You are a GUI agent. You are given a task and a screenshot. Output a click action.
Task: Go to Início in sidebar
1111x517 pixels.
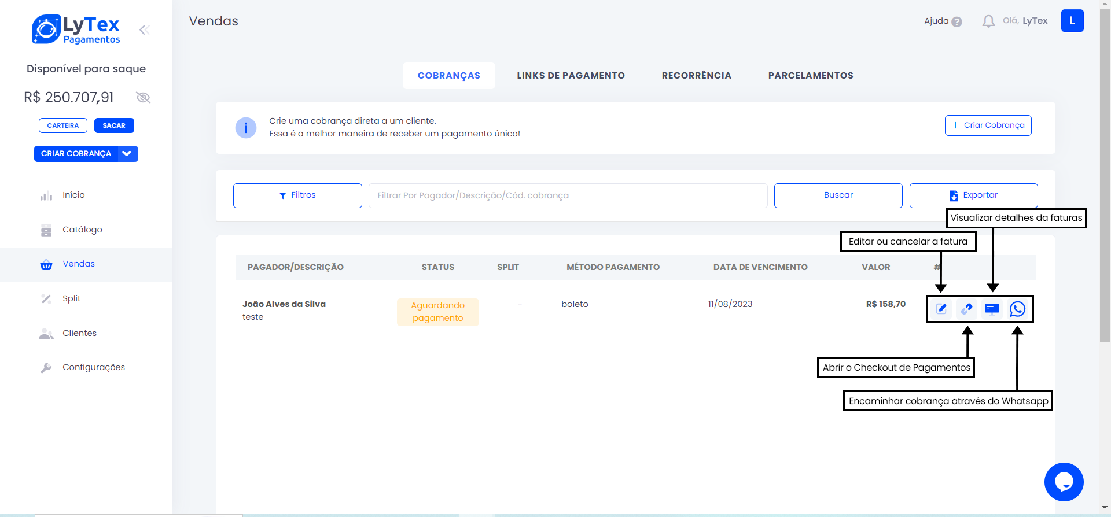tap(73, 195)
